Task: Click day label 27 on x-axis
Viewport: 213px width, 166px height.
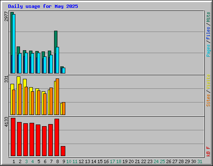Action: tap(175, 161)
